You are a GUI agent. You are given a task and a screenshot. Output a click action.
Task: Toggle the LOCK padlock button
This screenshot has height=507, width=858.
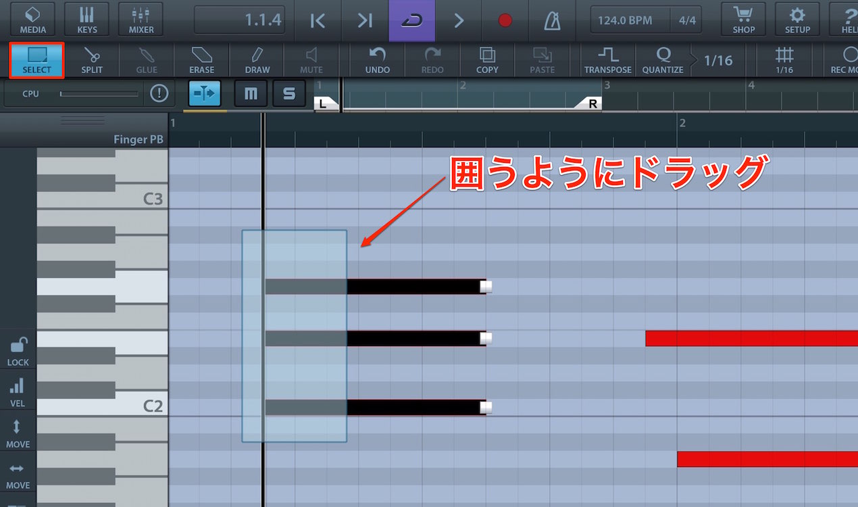pyautogui.click(x=18, y=351)
